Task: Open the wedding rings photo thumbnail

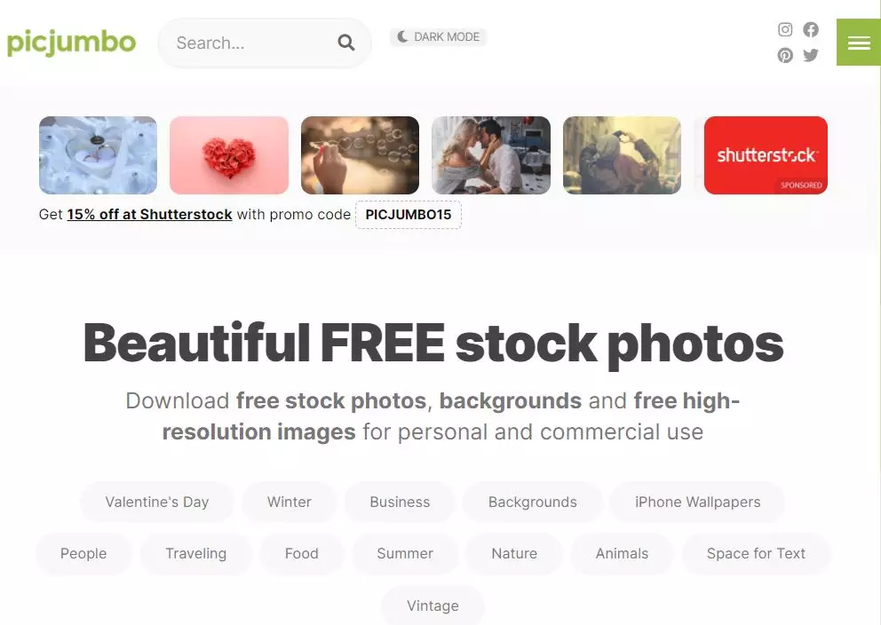Action: click(98, 155)
